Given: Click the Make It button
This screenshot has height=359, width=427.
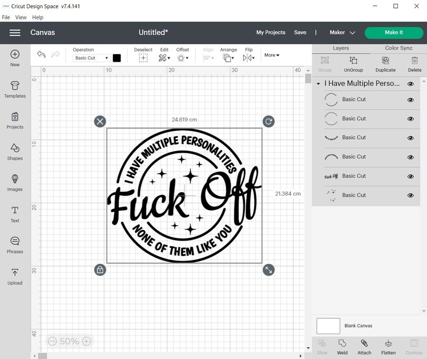Looking at the screenshot, I should pos(394,32).
